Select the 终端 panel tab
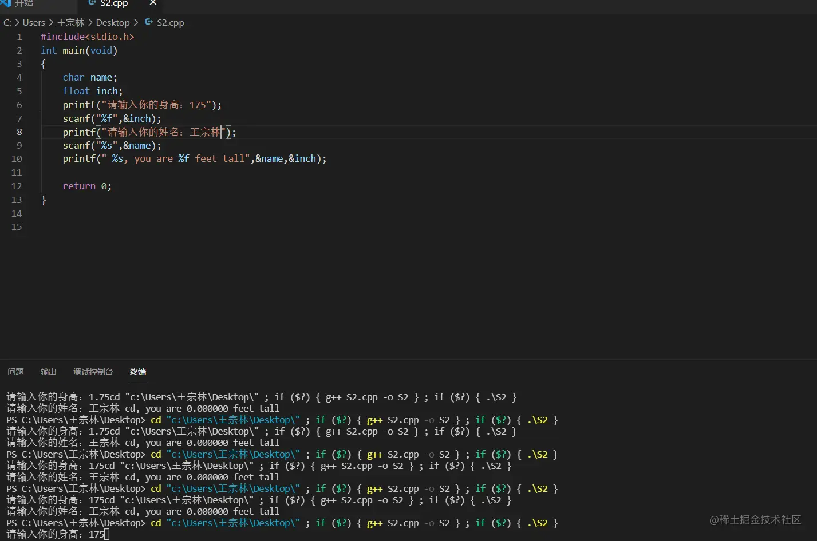 pos(138,372)
